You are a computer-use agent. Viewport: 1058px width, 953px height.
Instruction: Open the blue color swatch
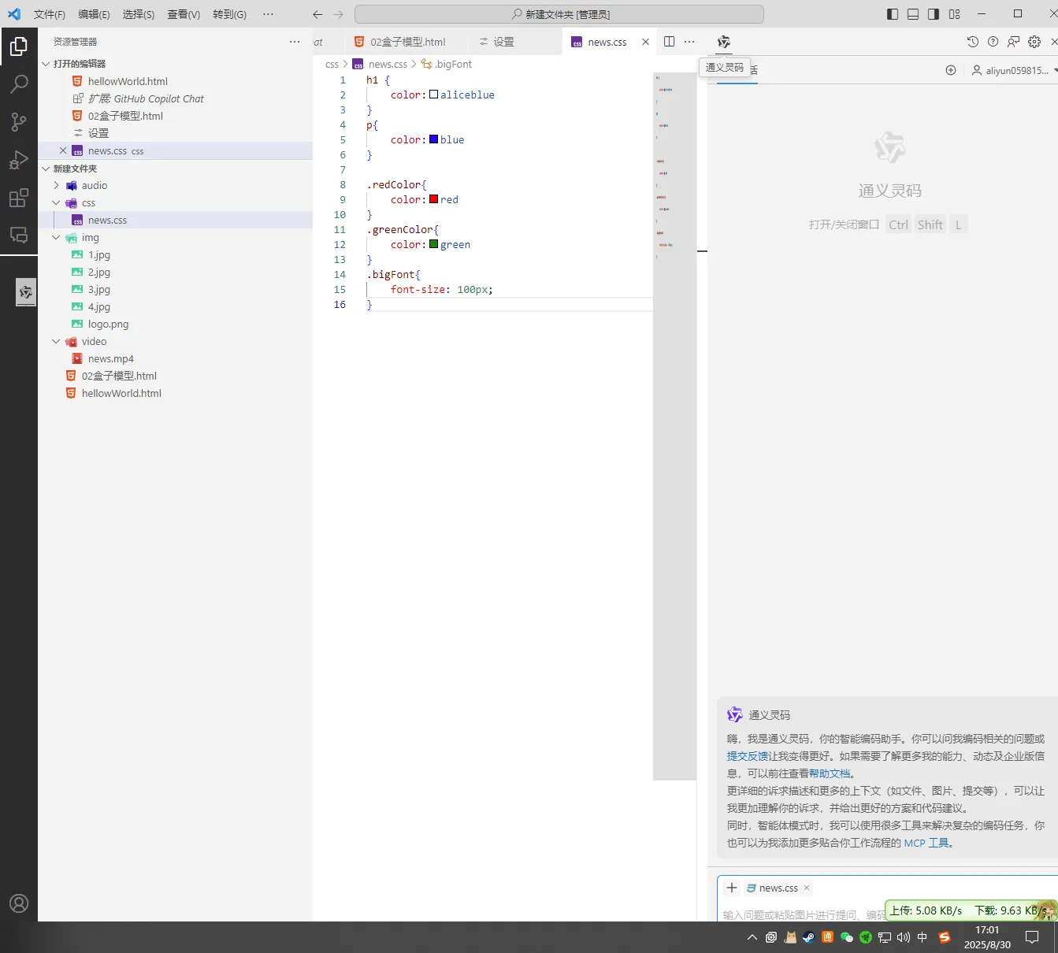point(433,139)
